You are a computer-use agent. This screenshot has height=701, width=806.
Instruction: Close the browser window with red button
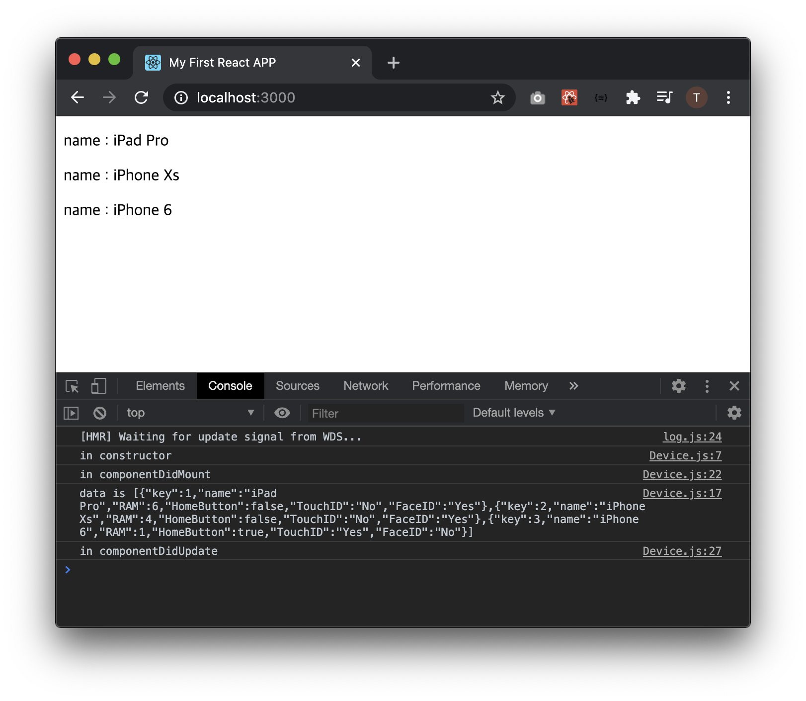[x=75, y=59]
